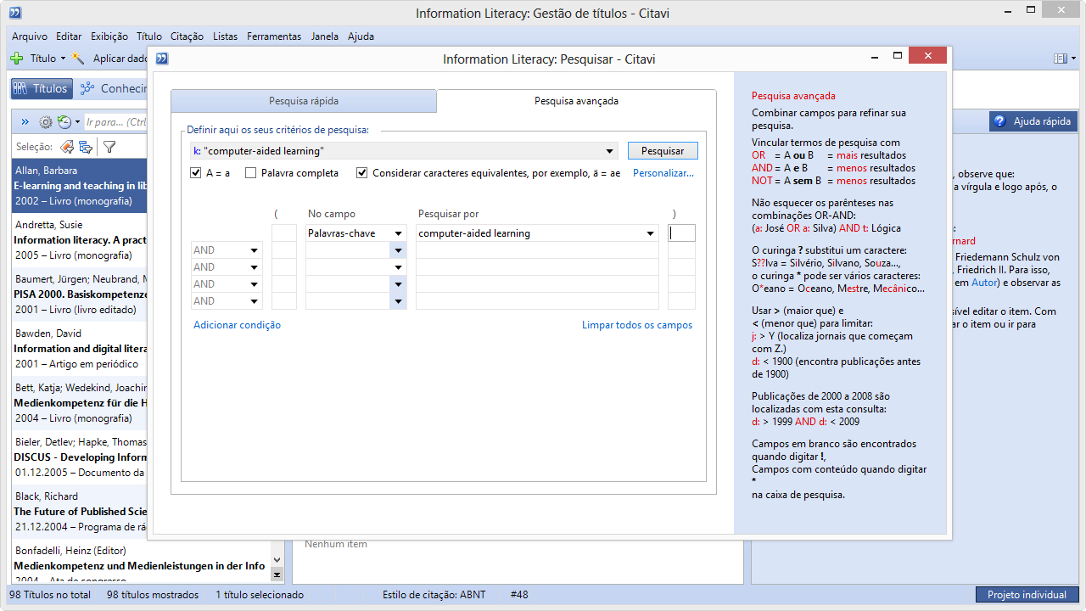The width and height of the screenshot is (1086, 611).
Task: Maximize the Pesquisar dialog window
Action: pyautogui.click(x=897, y=55)
